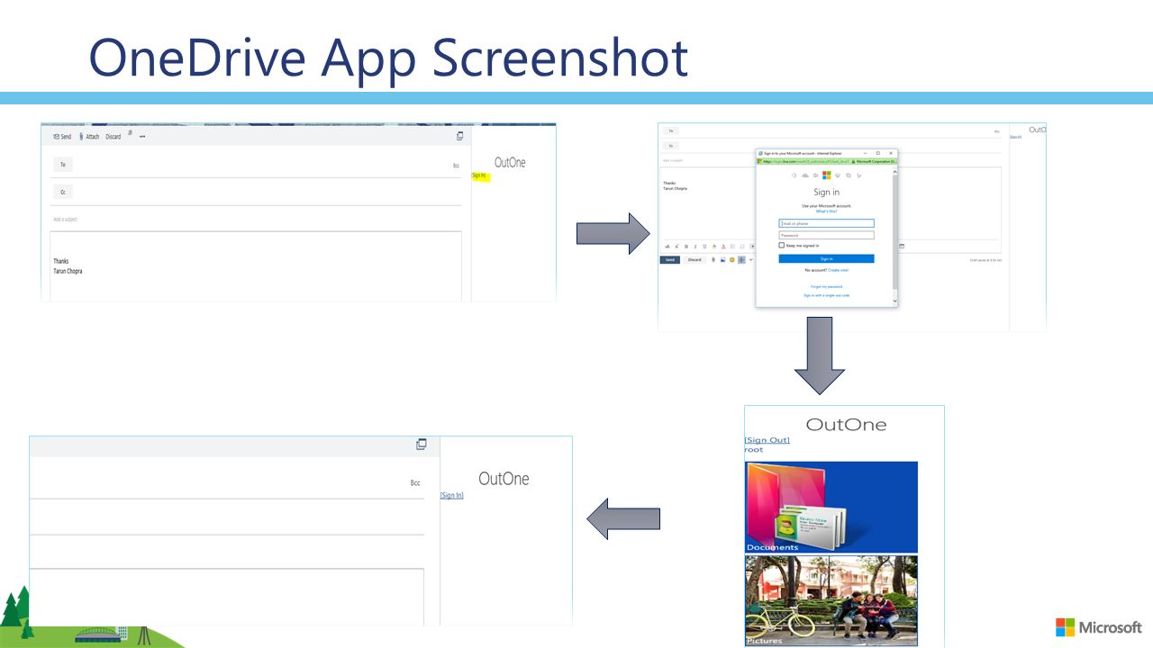Expand the chevron dropdown after the add-in icon
The width and height of the screenshot is (1153, 648).
(x=751, y=260)
